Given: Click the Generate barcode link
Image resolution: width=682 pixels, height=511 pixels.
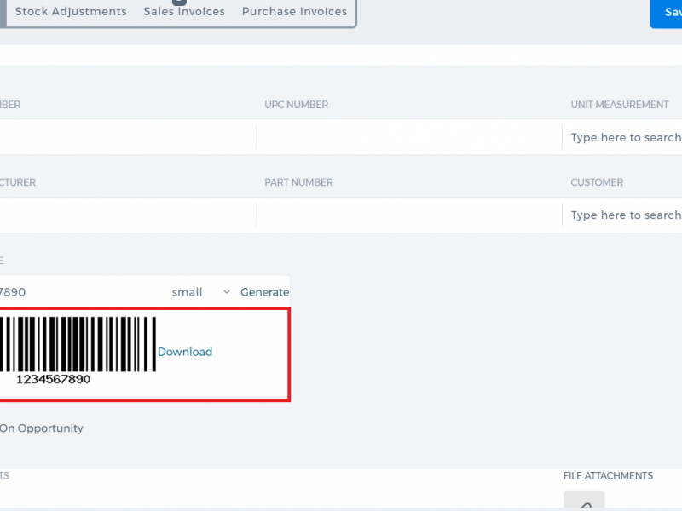Looking at the screenshot, I should point(264,292).
